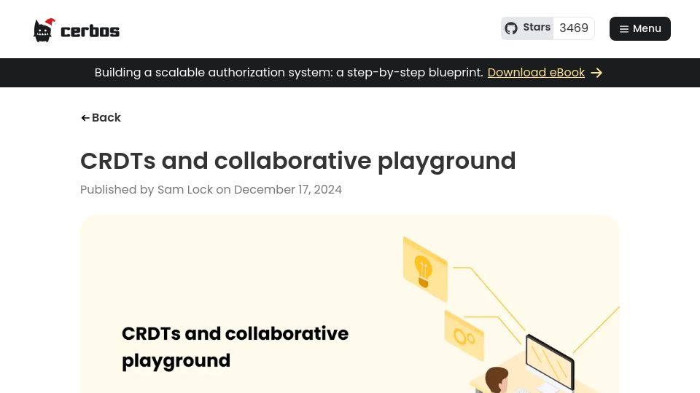
Task: Follow the Download eBook link
Action: 536,72
